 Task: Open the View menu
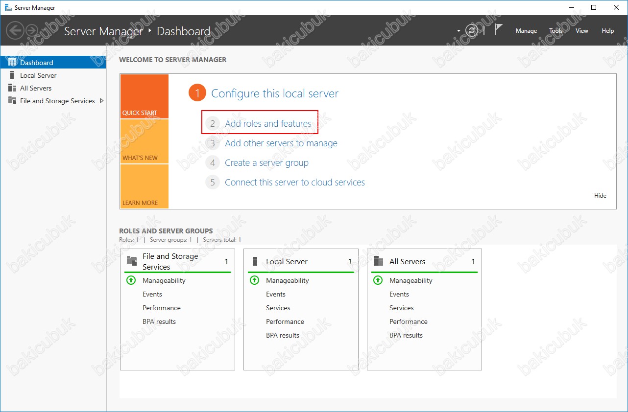[582, 30]
